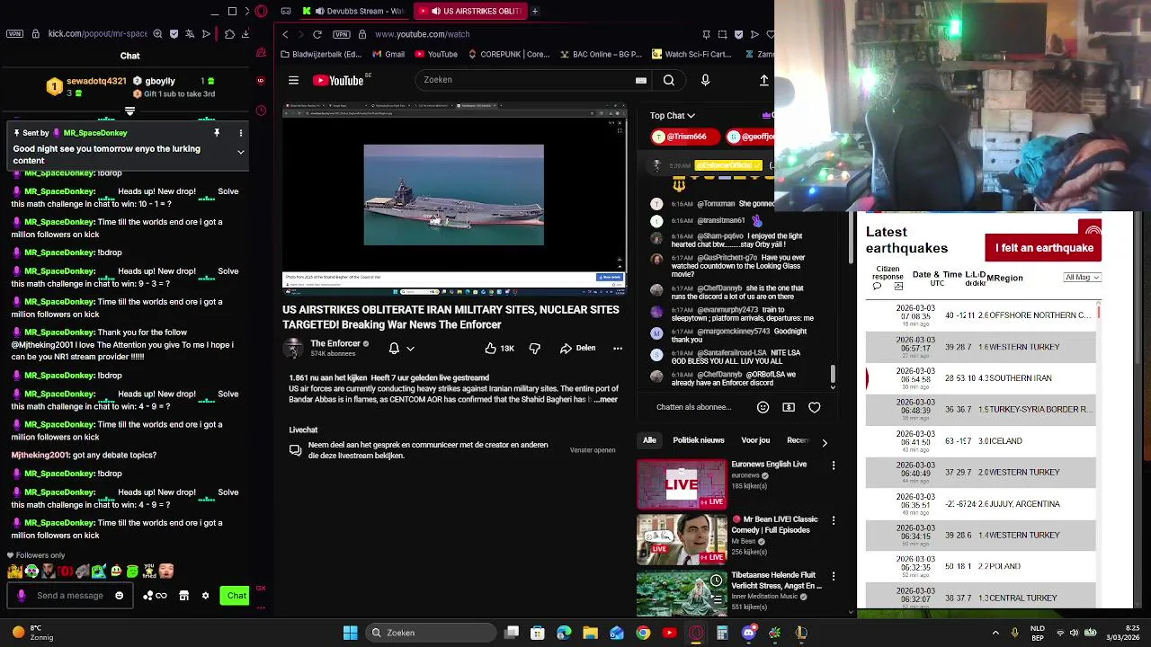Toggle the VPN badge in YouTube address bar
Image resolution: width=1151 pixels, height=647 pixels.
point(341,34)
